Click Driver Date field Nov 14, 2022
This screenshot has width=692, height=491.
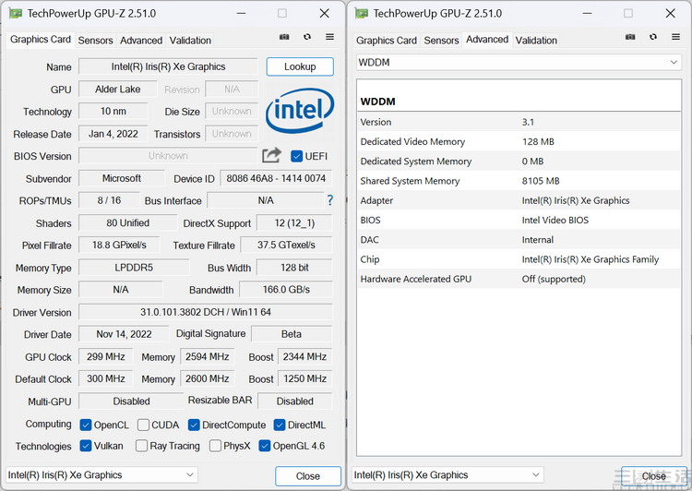(124, 334)
